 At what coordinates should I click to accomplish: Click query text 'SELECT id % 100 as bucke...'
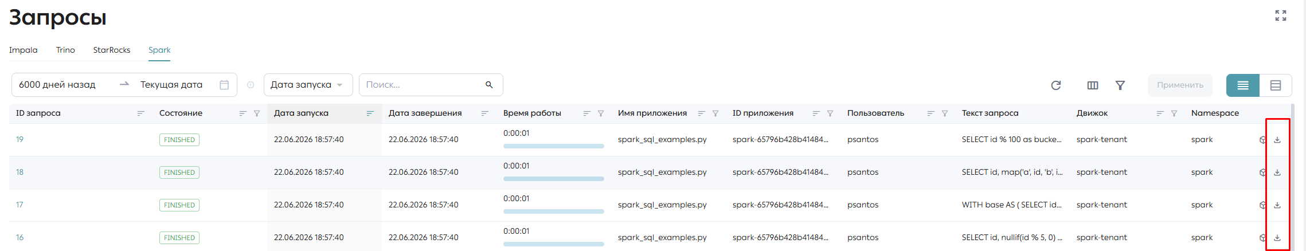(1012, 139)
